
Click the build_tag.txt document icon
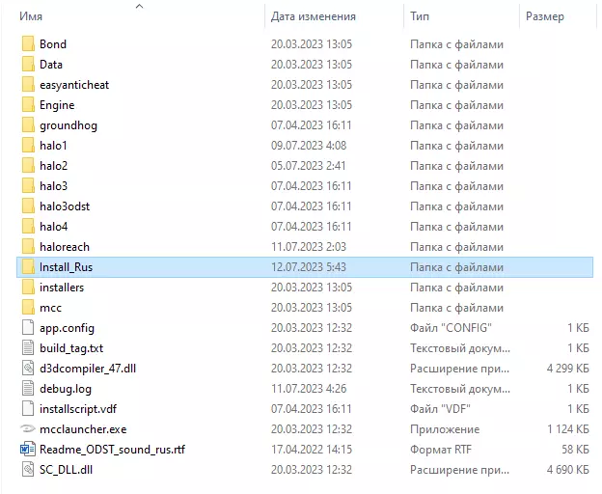pos(28,348)
